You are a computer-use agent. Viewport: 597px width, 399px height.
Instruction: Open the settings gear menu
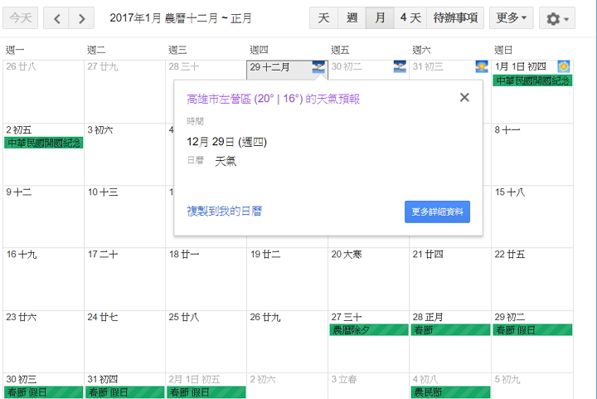(556, 17)
